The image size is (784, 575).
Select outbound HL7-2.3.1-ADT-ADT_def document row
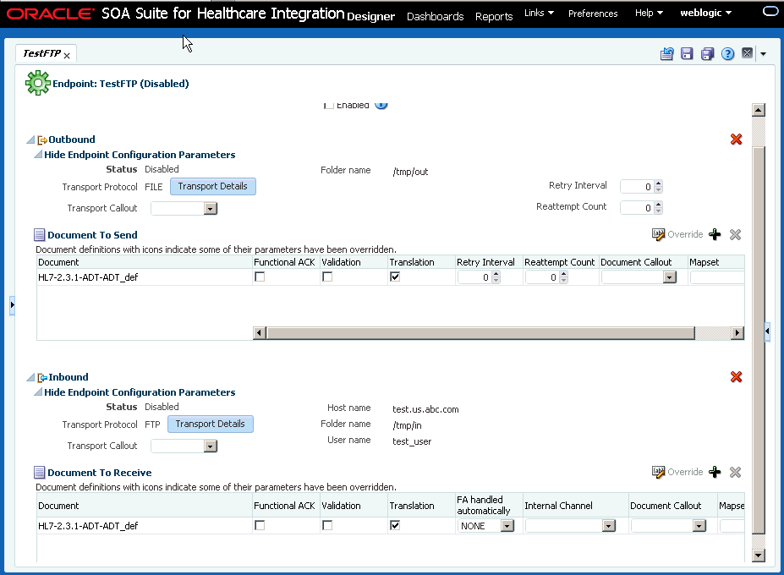[390, 277]
